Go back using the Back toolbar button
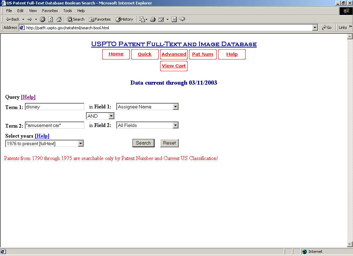 point(13,19)
